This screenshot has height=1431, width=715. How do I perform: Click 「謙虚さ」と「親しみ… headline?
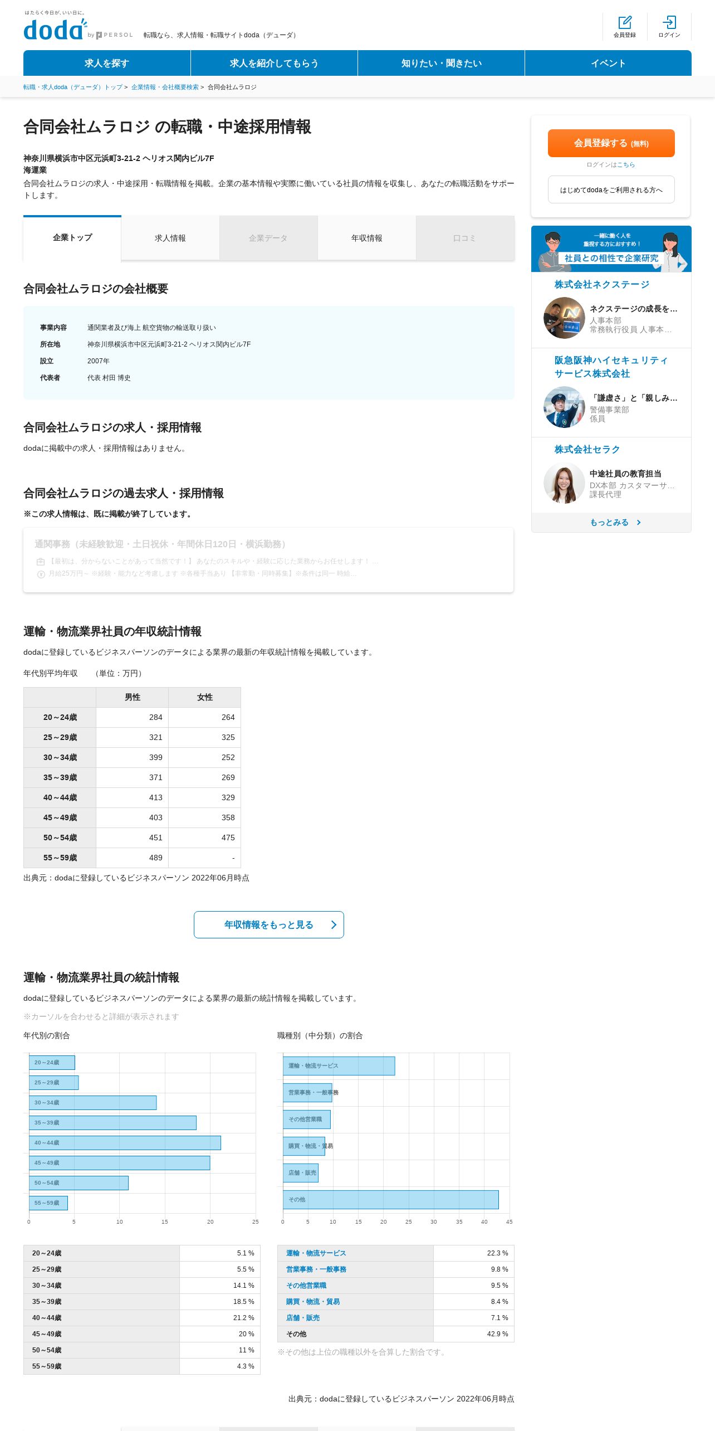pos(634,398)
